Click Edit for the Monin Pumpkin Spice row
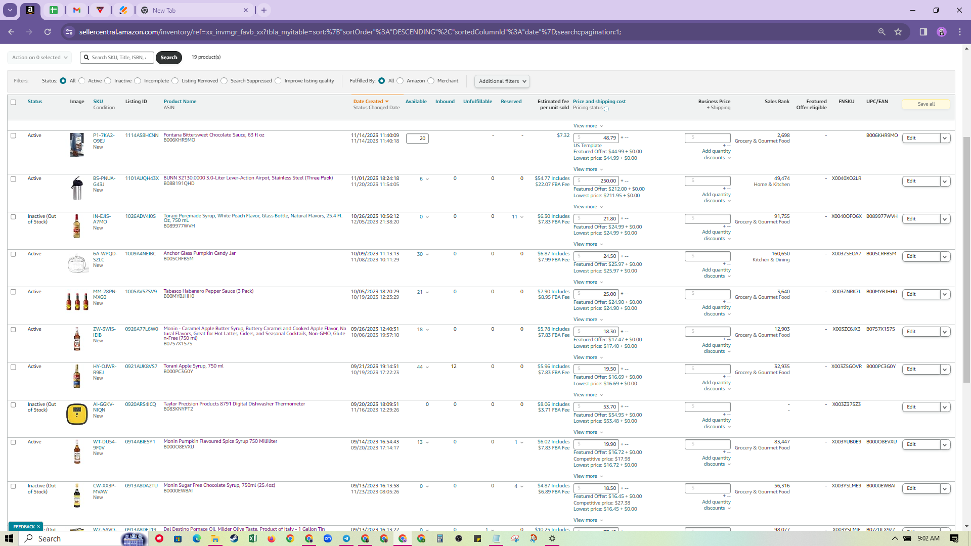The image size is (971, 546). (921, 445)
